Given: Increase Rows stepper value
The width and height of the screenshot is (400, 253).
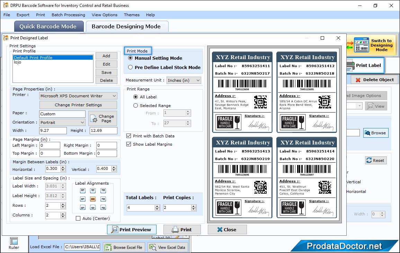Looking at the screenshot, I should 63,204.
